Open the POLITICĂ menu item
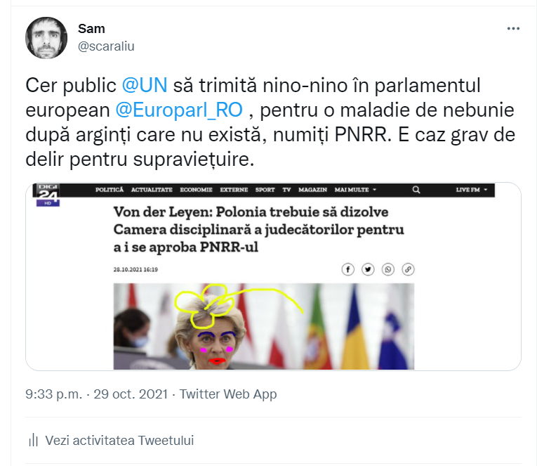 [x=110, y=190]
